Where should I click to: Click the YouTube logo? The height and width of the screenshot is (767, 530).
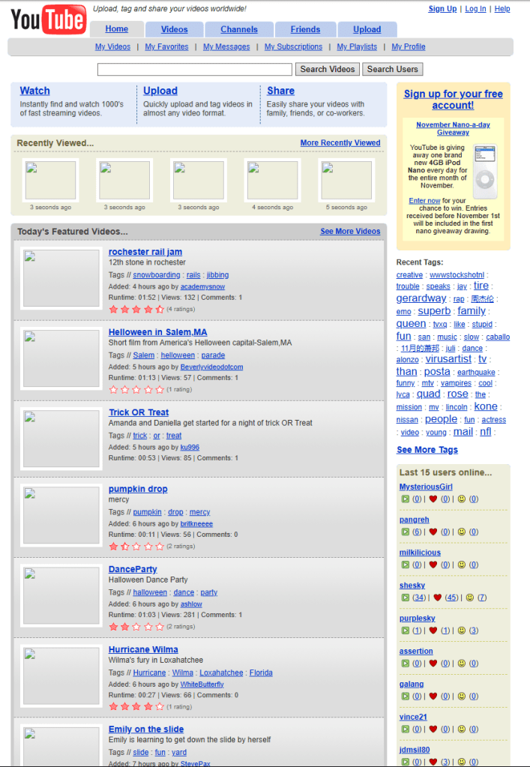(48, 19)
